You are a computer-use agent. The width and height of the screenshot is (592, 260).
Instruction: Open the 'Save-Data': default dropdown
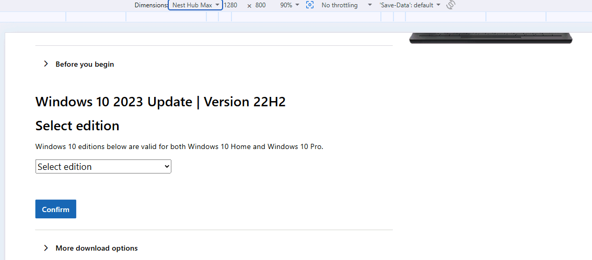410,5
